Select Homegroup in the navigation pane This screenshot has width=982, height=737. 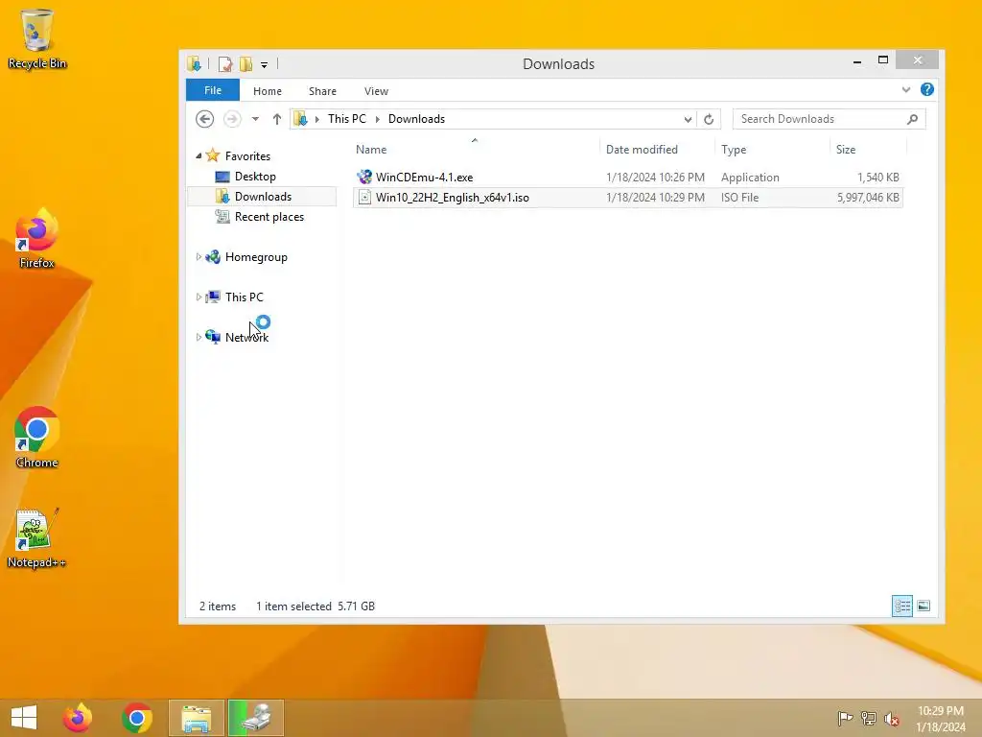(256, 257)
